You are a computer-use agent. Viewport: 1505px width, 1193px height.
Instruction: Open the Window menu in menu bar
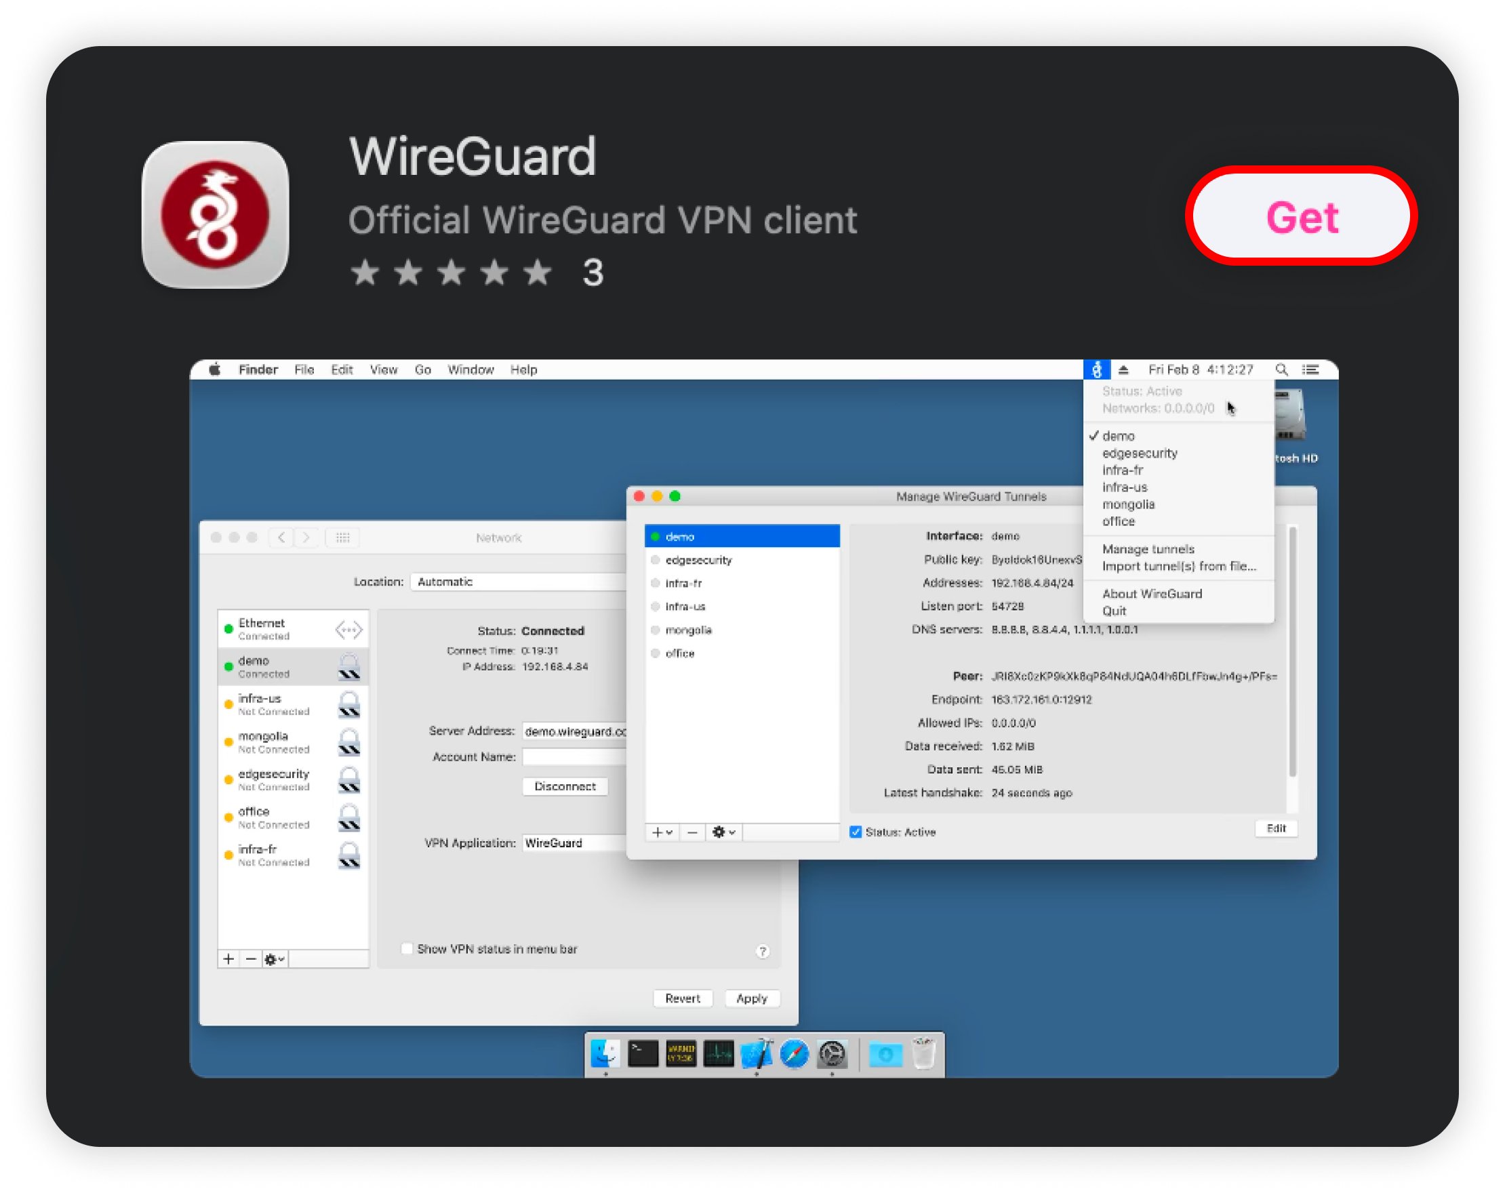[470, 369]
